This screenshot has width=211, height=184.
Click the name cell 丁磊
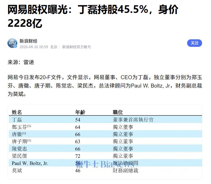pos(17,120)
